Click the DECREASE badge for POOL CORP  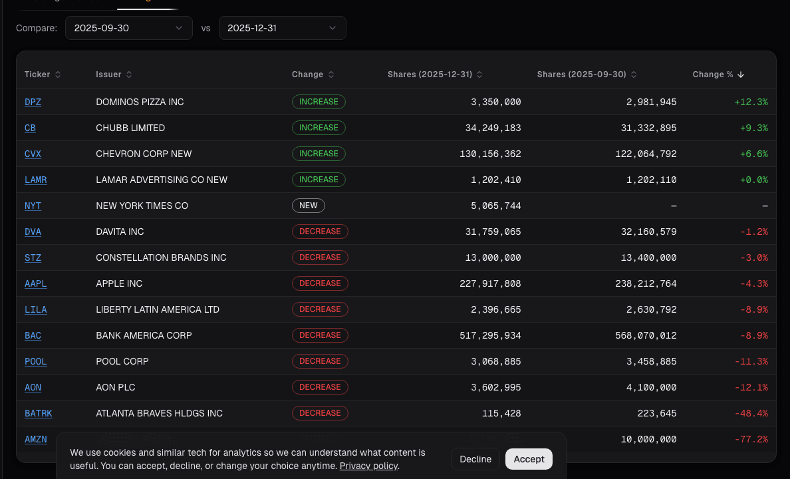(x=320, y=361)
